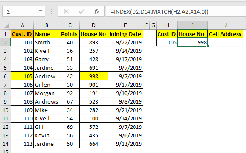Select column I header
The width and height of the screenshot is (246, 153).
point(193,25)
